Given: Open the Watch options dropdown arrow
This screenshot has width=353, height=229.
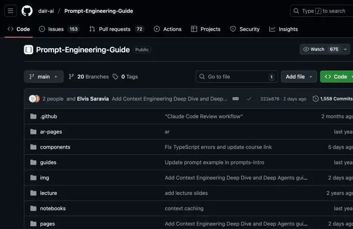Looking at the screenshot, I should [346, 50].
